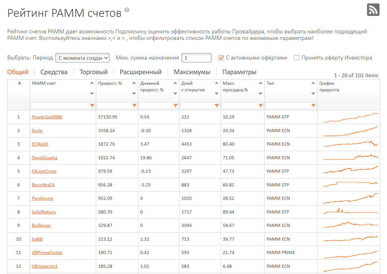Open the FXLionCross account link
387x274 pixels.
(x=44, y=171)
